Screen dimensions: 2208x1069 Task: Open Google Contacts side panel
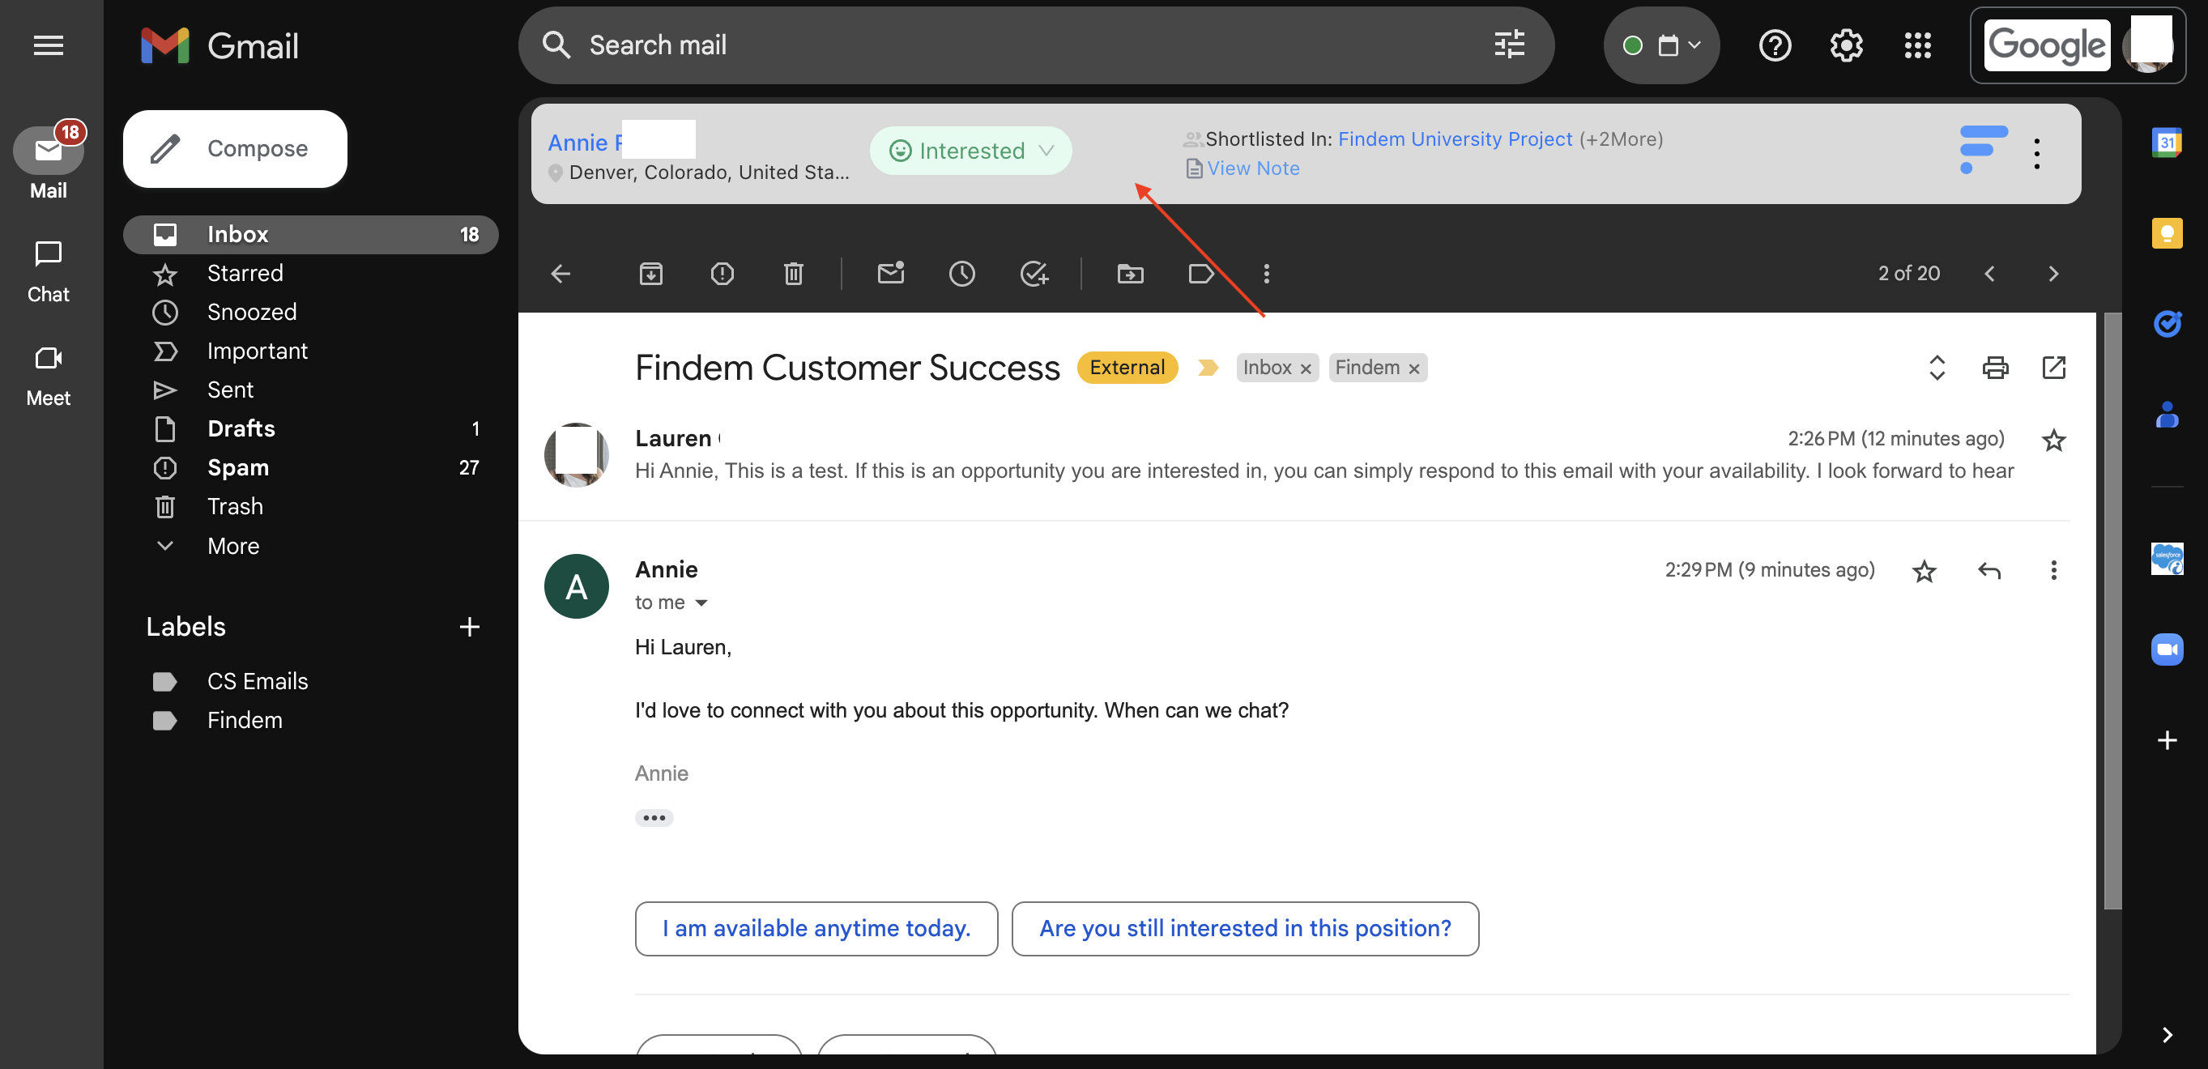click(x=2166, y=415)
